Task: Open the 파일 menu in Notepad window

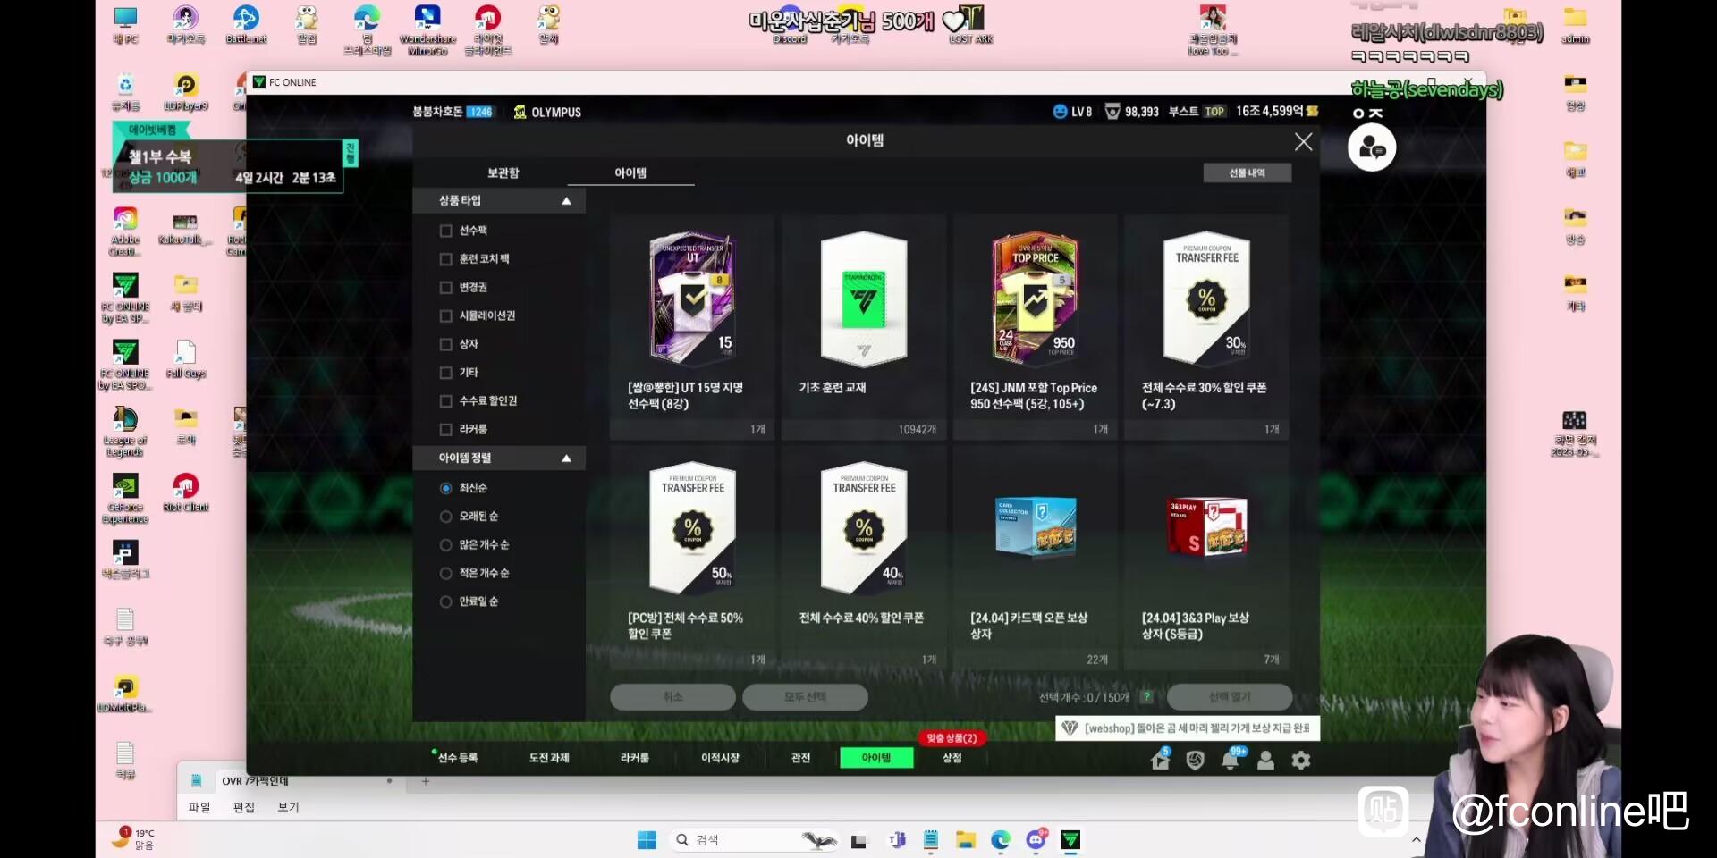Action: pos(199,807)
